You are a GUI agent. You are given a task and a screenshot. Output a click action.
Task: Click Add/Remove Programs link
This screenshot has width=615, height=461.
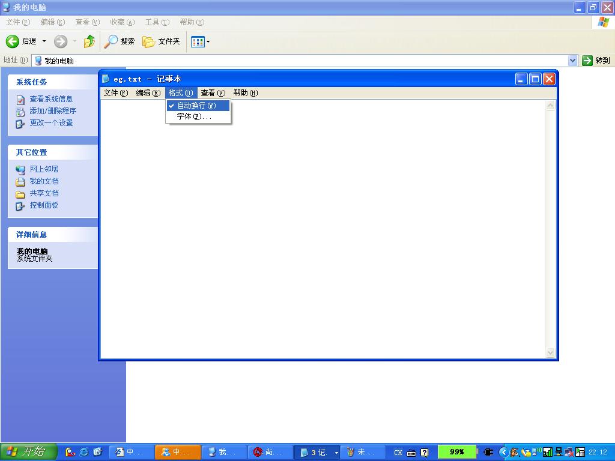(x=53, y=111)
